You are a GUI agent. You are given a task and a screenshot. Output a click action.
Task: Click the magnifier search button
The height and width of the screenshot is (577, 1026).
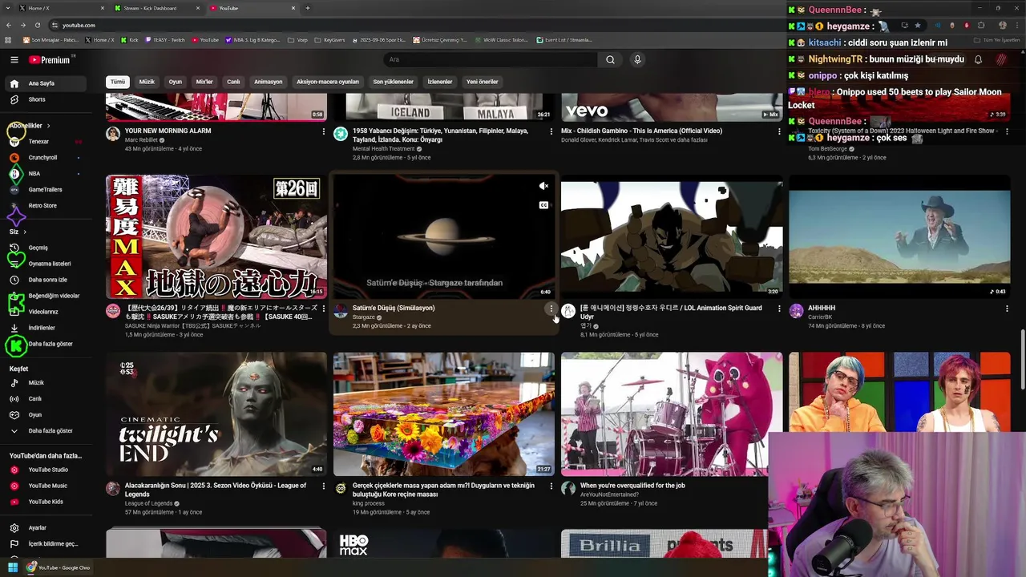click(x=610, y=59)
